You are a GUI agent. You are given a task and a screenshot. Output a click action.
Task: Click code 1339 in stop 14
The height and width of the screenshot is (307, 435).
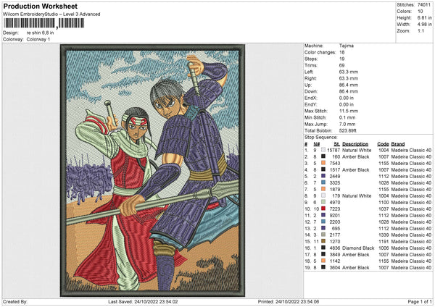(x=384, y=235)
